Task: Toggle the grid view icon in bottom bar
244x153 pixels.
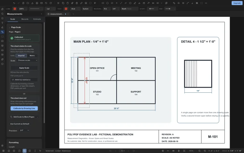Action: (x=3, y=151)
